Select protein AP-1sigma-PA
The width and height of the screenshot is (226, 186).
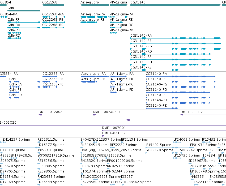[x=122, y=74]
